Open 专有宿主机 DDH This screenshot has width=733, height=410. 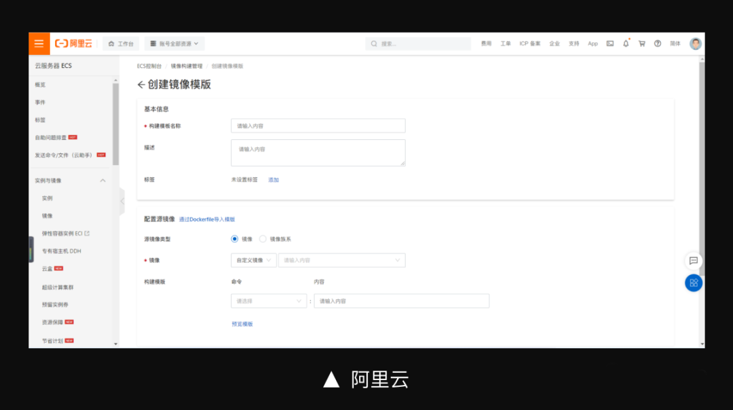[61, 251]
